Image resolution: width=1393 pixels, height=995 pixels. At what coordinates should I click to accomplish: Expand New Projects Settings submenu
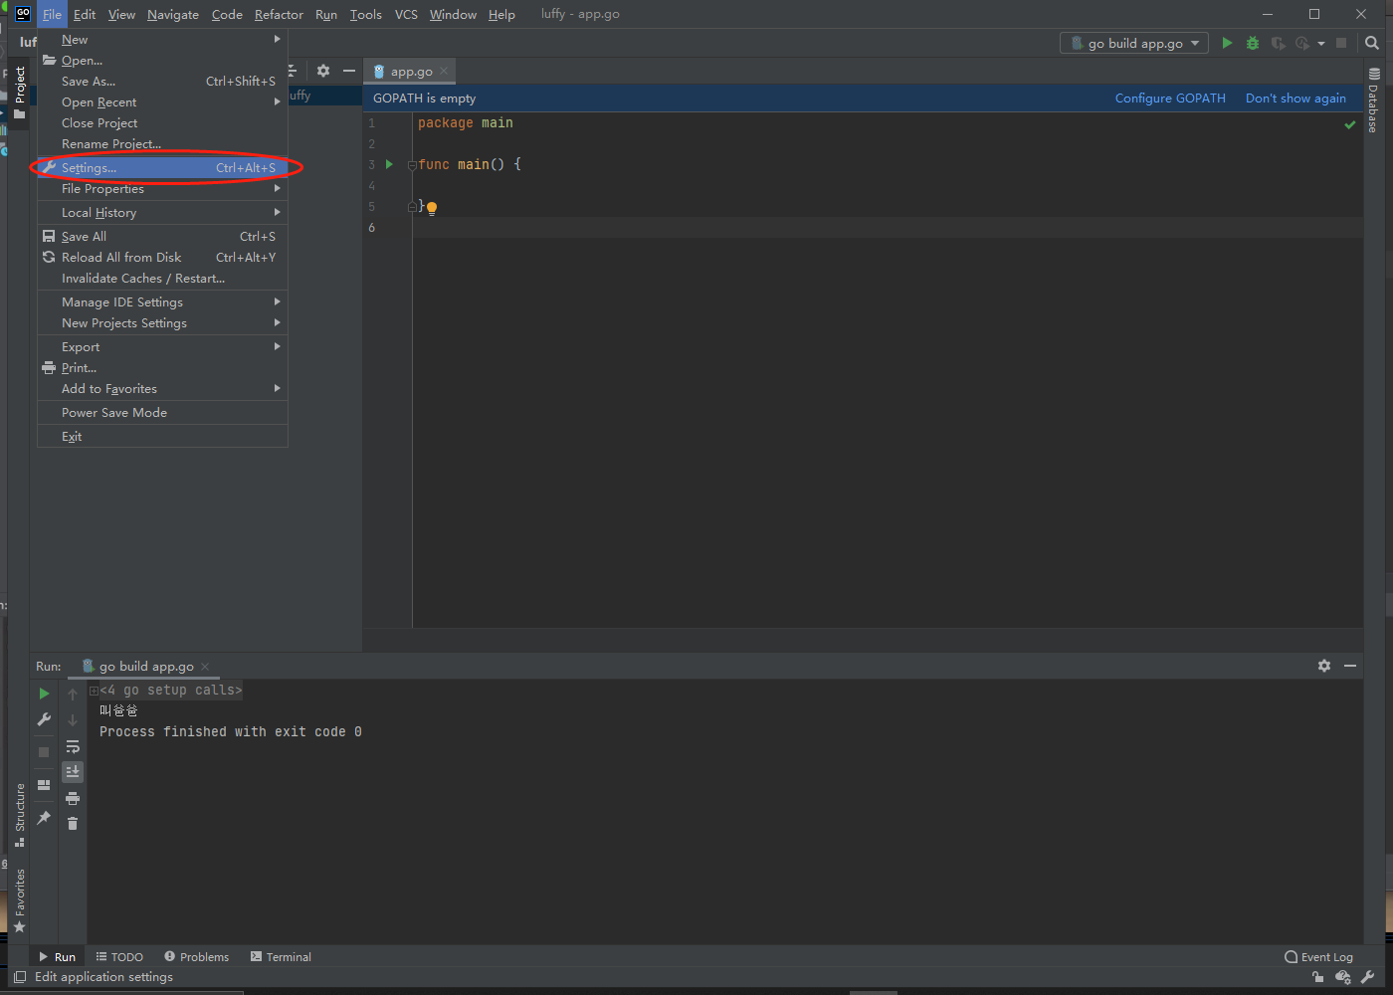point(162,323)
